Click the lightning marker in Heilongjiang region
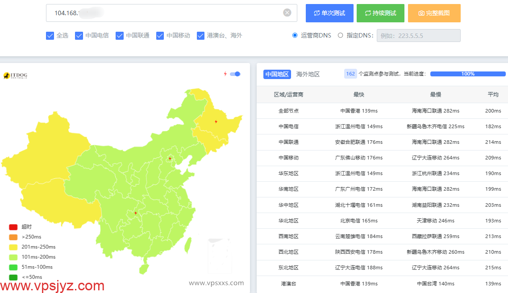Viewport: 508px width, 293px height. click(x=216, y=121)
